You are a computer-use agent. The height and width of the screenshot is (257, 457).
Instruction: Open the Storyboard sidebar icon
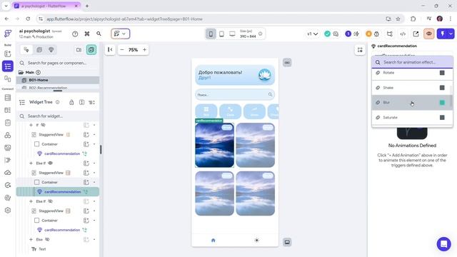tap(8, 79)
